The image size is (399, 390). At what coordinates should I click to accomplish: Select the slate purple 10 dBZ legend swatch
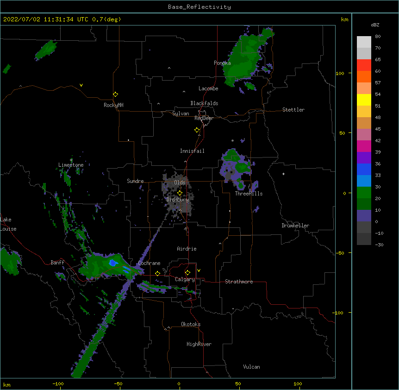(364, 216)
